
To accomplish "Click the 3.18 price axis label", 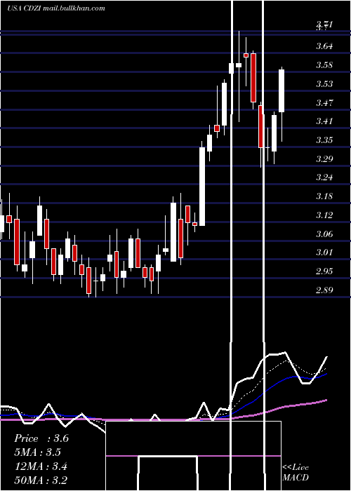I will (324, 196).
